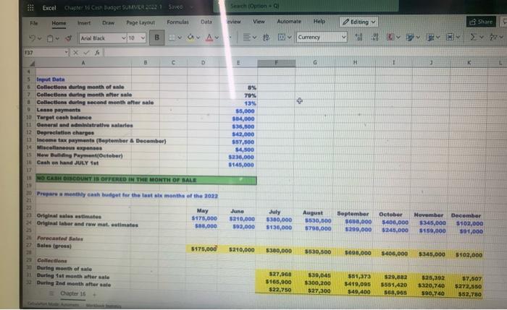The image size is (507, 310).
Task: Open the Editing mode dropdown
Action: (359, 22)
